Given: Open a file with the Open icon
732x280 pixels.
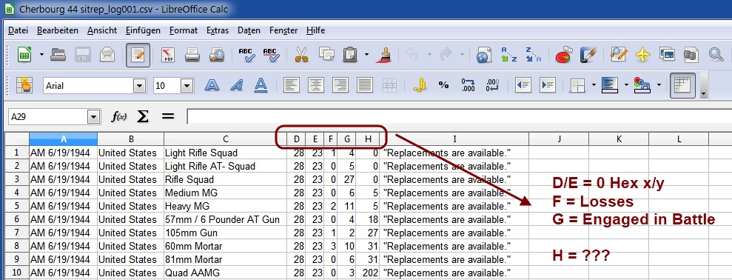Looking at the screenshot, I should point(58,55).
